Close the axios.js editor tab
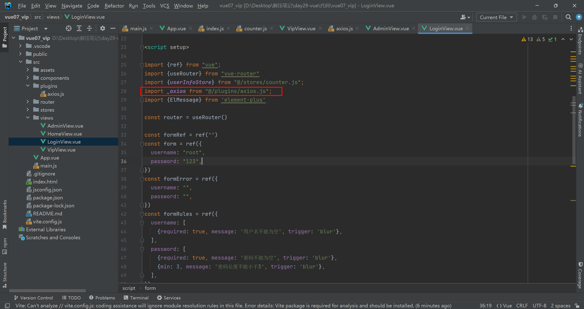 click(357, 28)
